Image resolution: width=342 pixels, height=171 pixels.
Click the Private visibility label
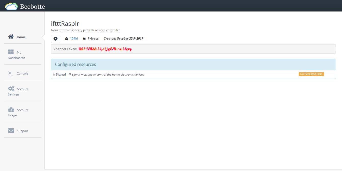93,39
